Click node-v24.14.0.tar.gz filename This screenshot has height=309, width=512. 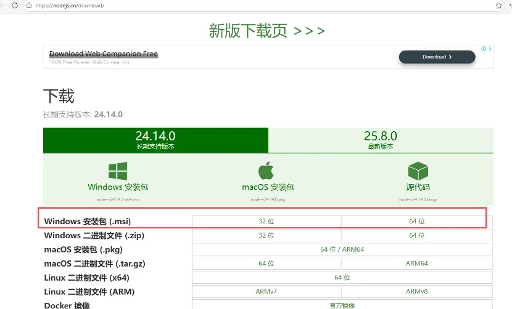418,199
